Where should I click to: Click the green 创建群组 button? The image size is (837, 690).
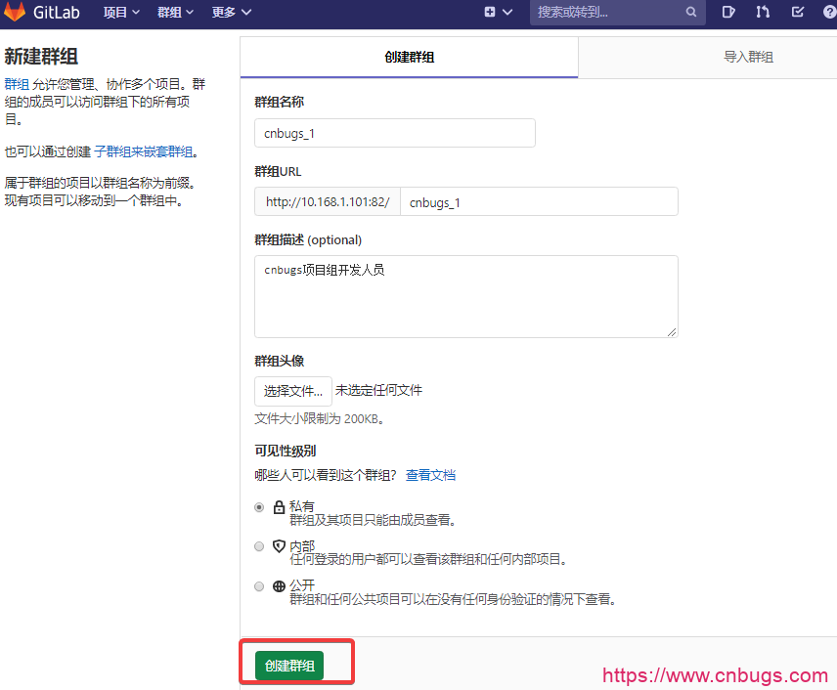pos(289,666)
